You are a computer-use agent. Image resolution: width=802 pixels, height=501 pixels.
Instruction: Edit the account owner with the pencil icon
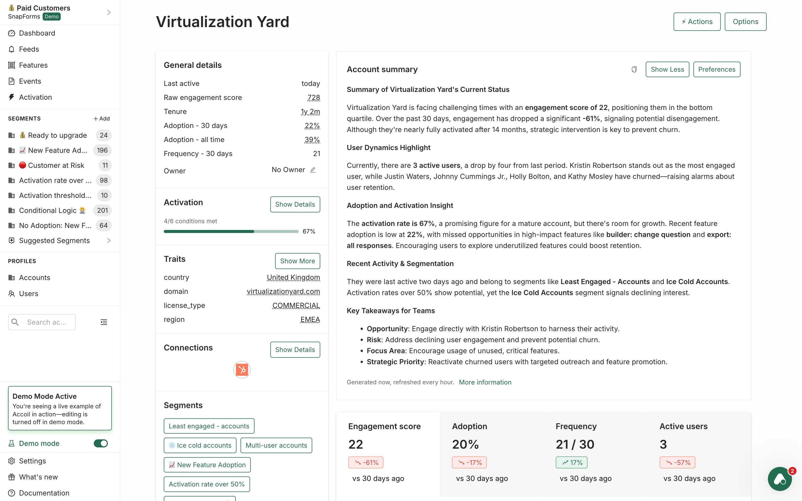pyautogui.click(x=313, y=170)
